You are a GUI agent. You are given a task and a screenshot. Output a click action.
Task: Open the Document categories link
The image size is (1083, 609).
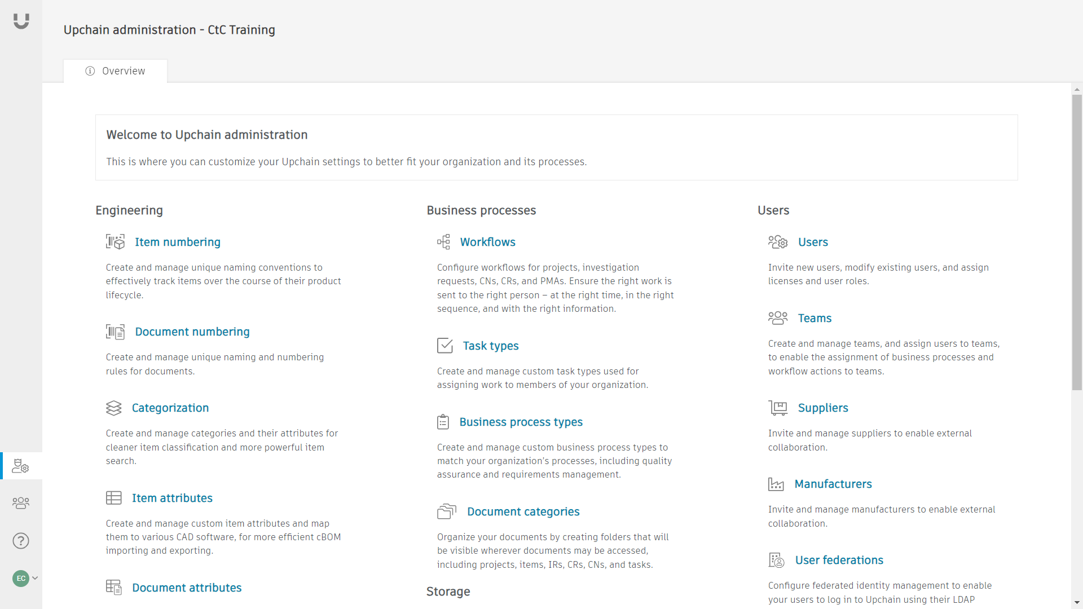[x=523, y=511]
